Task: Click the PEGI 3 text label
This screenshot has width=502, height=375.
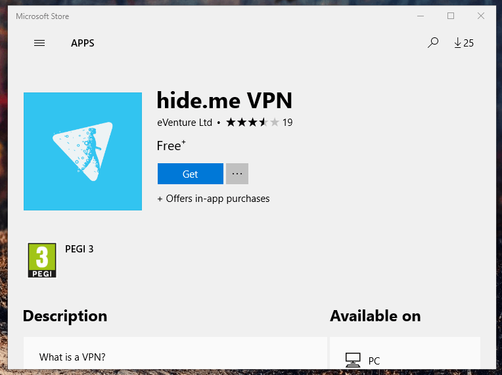Action: [79, 249]
